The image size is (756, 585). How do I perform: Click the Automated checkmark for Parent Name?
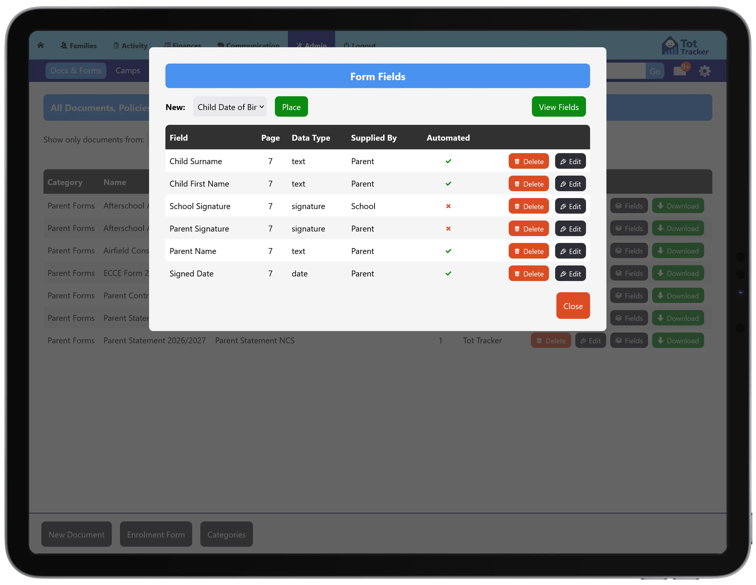pyautogui.click(x=448, y=251)
